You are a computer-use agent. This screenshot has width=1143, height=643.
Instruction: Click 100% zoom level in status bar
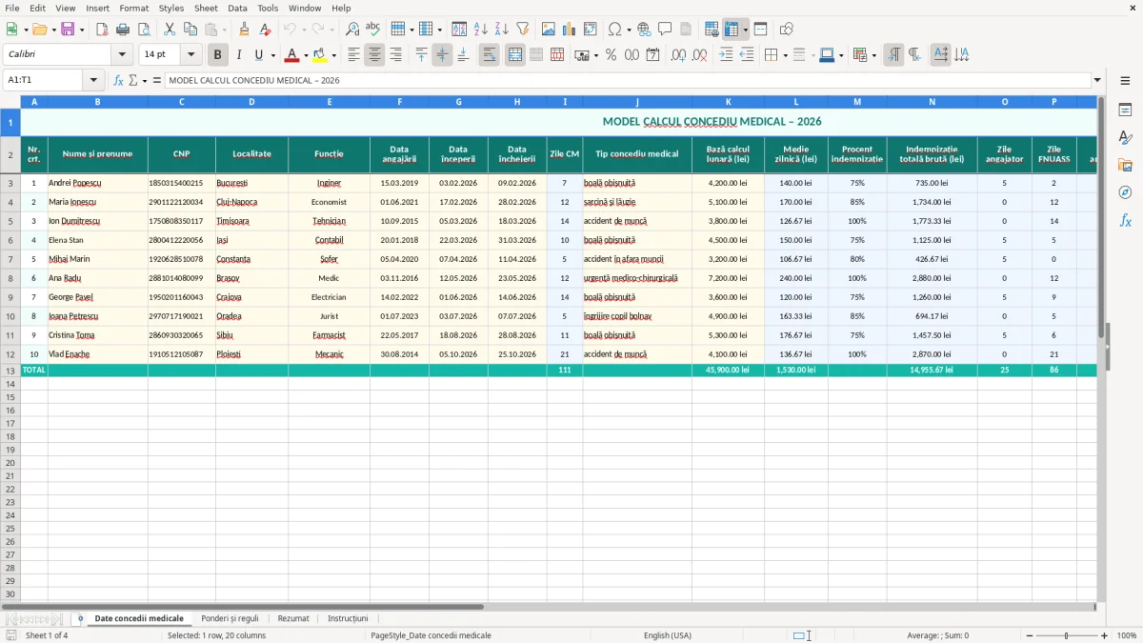(1127, 635)
